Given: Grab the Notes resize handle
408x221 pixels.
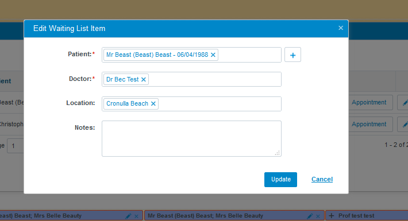Looking at the screenshot, I should [278, 153].
